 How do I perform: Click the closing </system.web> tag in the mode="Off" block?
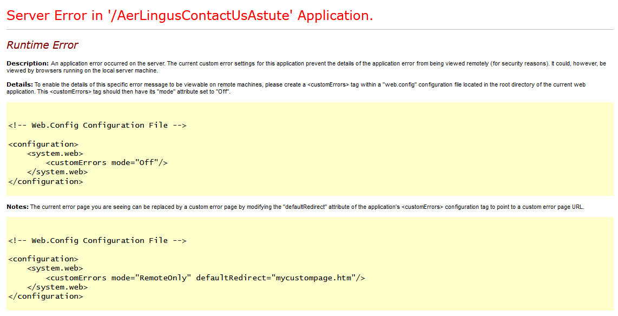pyautogui.click(x=57, y=172)
